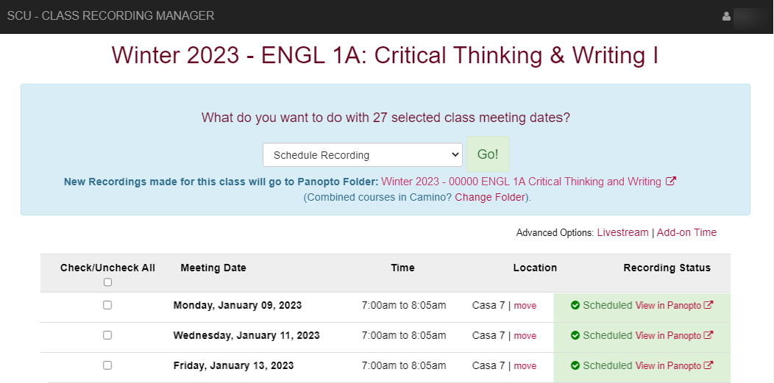Select the Wednesday, January 11 meeting checkbox
The image size is (774, 383).
(107, 335)
